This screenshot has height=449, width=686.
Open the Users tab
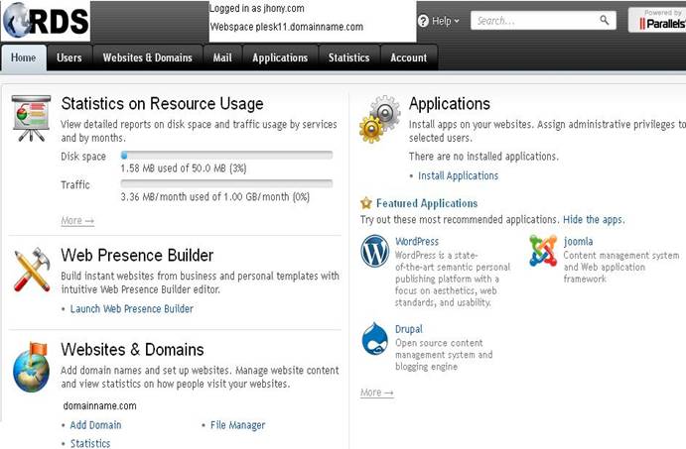pos(69,57)
